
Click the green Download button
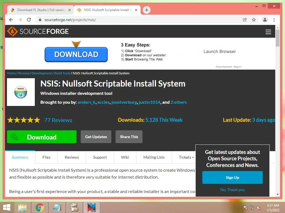click(x=42, y=137)
